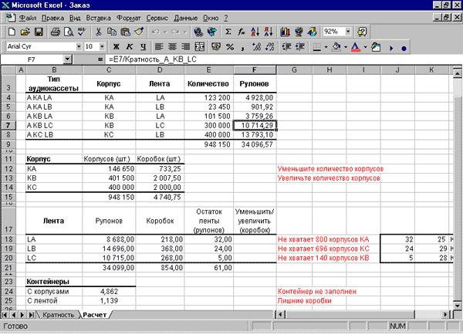
Task: Insert hyperlink globe icon
Action: click(x=198, y=32)
